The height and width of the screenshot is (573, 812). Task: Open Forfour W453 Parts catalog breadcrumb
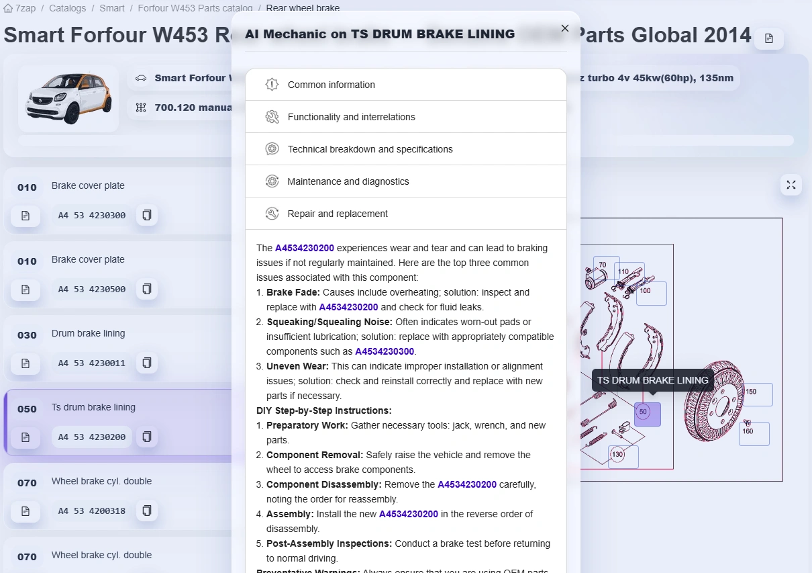point(195,8)
